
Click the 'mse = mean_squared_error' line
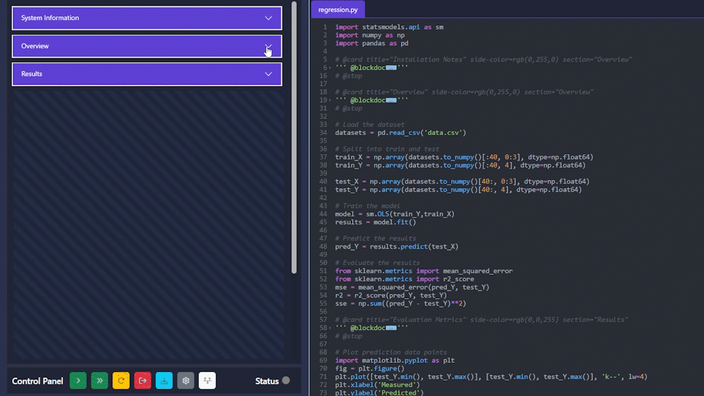click(x=413, y=287)
